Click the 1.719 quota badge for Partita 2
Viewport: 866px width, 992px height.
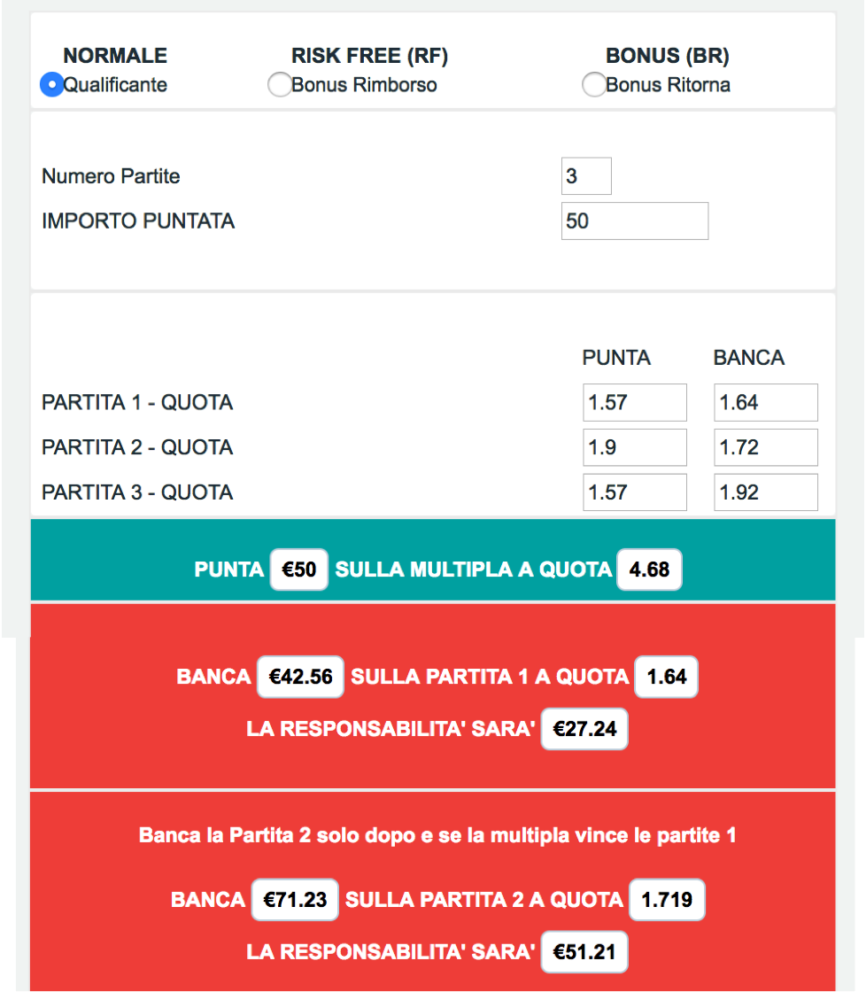pyautogui.click(x=667, y=900)
